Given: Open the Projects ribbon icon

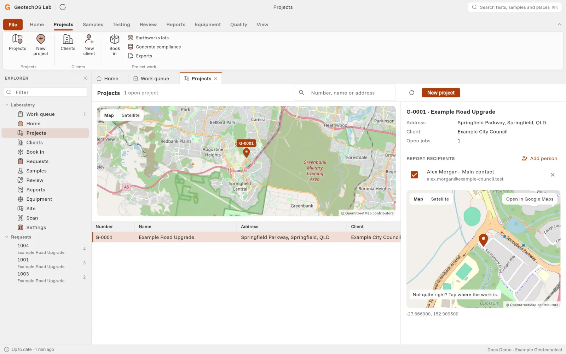Looking at the screenshot, I should (17, 42).
